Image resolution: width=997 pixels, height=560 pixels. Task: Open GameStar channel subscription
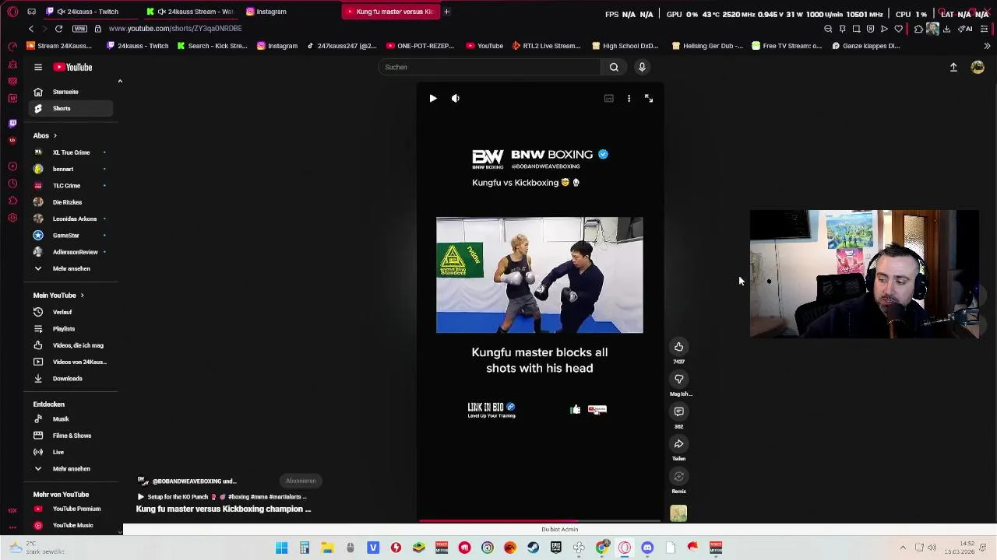click(72, 235)
